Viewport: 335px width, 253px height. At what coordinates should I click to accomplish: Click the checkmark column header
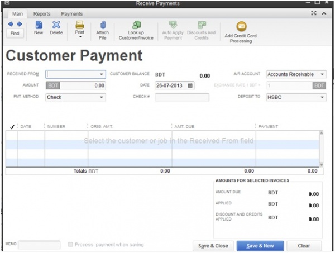point(12,127)
